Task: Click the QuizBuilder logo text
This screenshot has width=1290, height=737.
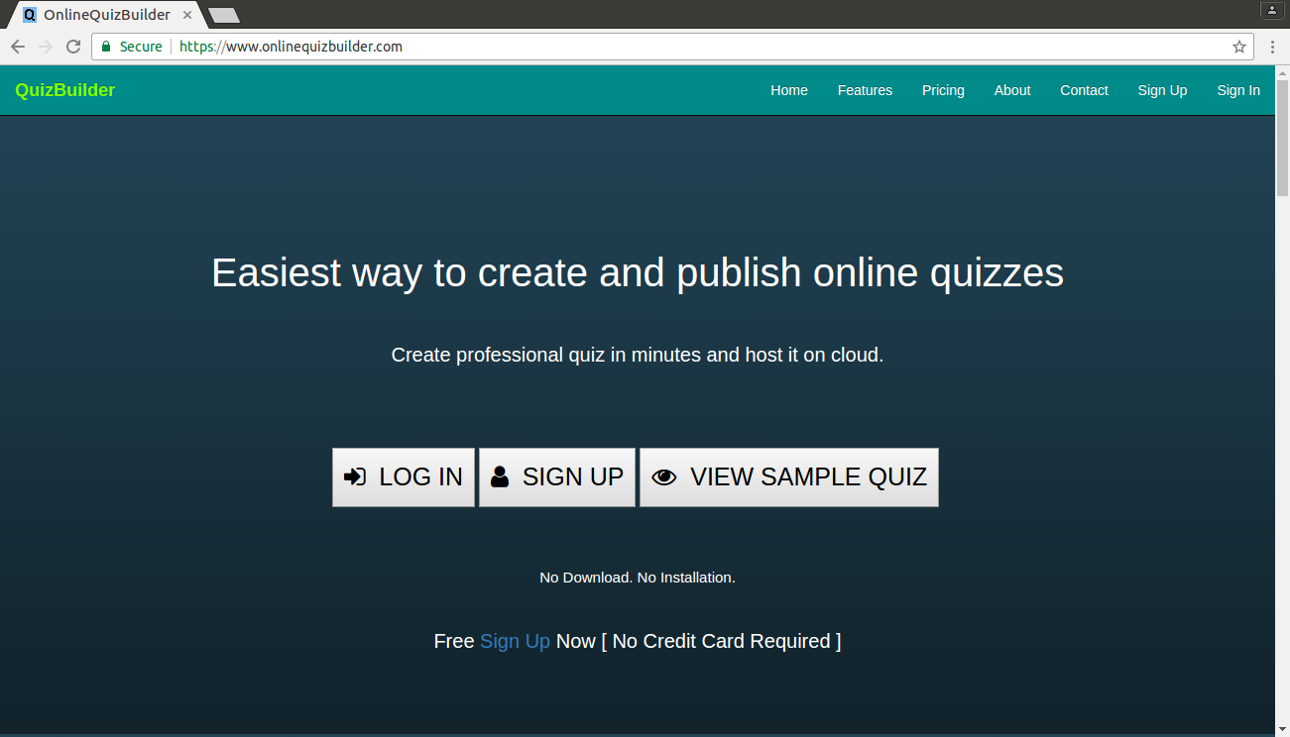Action: pyautogui.click(x=65, y=90)
